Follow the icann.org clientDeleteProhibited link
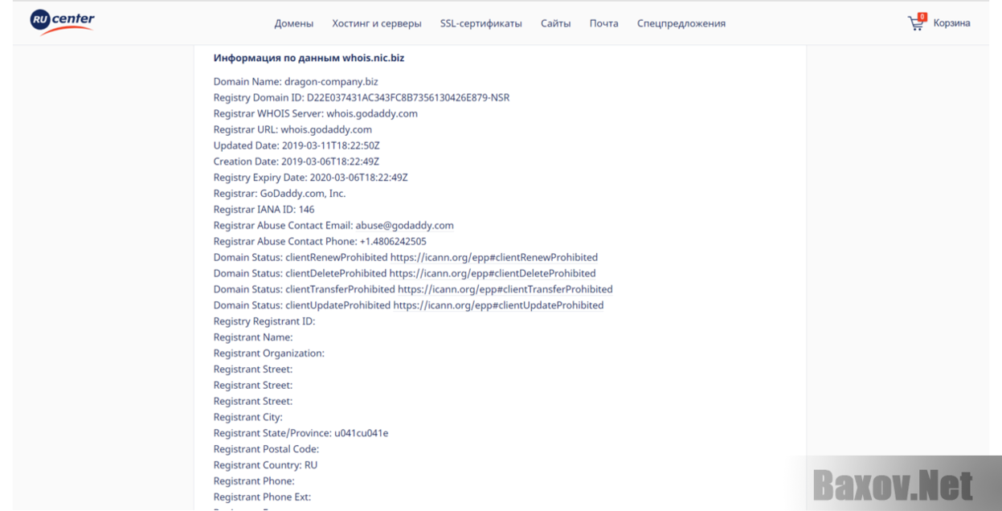1002x511 pixels. [493, 274]
